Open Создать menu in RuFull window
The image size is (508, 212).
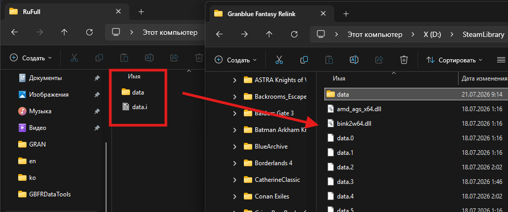click(x=31, y=58)
